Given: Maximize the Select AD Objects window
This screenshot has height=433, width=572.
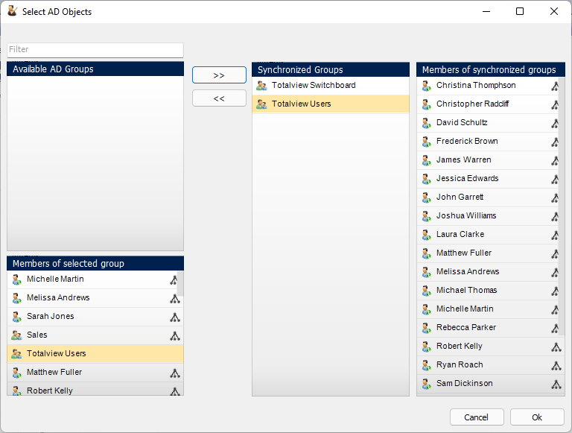Looking at the screenshot, I should (x=520, y=11).
